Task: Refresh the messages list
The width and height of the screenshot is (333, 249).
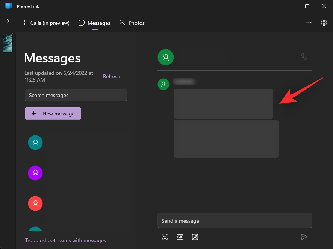Action: pyautogui.click(x=111, y=76)
